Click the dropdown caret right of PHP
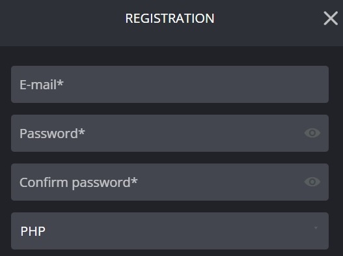Image resolution: width=343 pixels, height=256 pixels. click(316, 228)
